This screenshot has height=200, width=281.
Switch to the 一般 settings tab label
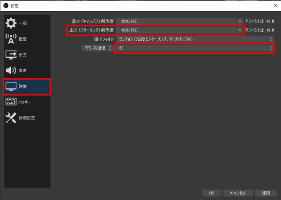point(23,23)
